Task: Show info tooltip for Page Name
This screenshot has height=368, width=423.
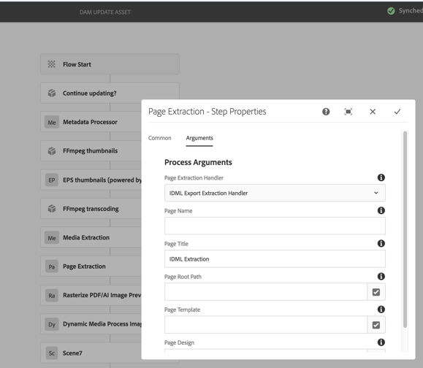Action: point(381,210)
